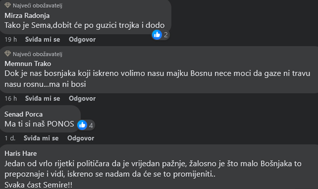Open reaction count 4 on Senad's comment
The height and width of the screenshot is (189, 318).
tap(91, 125)
